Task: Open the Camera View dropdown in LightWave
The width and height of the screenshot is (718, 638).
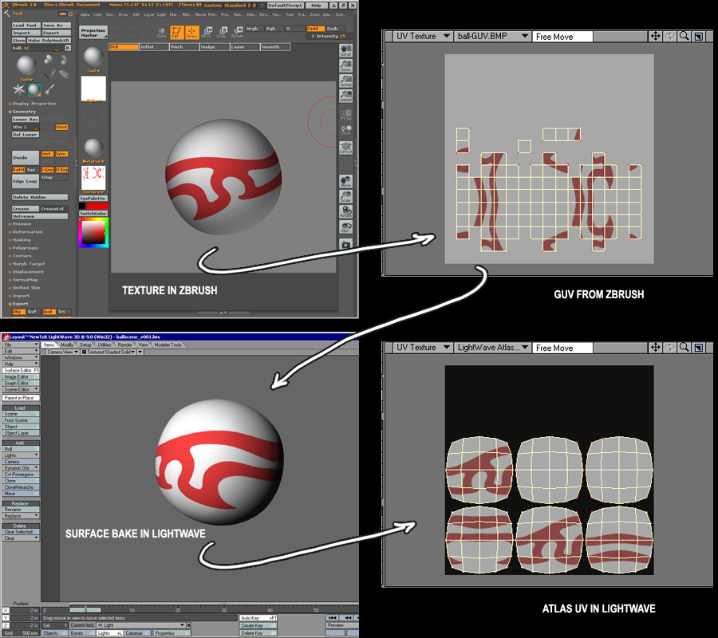Action: [x=63, y=352]
